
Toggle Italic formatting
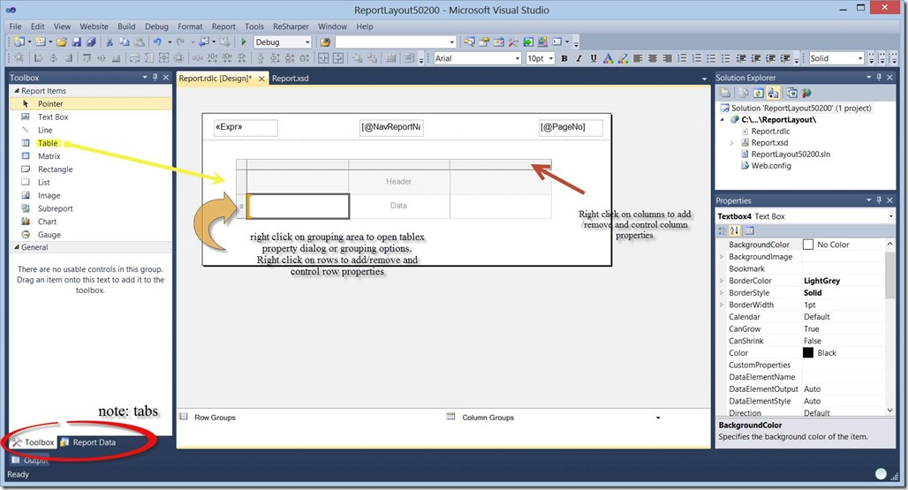(x=579, y=58)
